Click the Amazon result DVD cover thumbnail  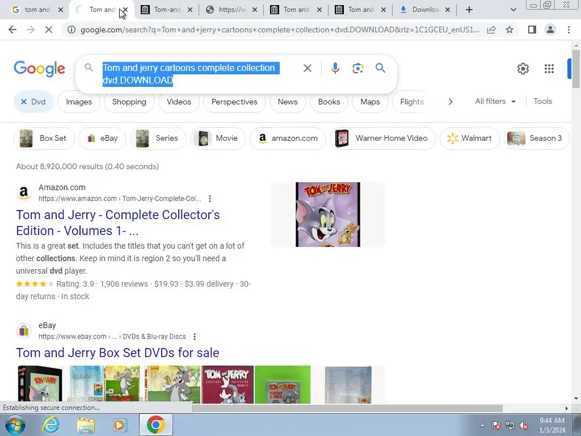[328, 214]
